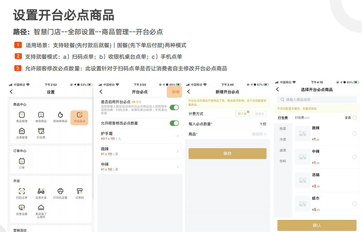Click the 订单中心 section heading
The width and height of the screenshot is (362, 232).
[20, 151]
